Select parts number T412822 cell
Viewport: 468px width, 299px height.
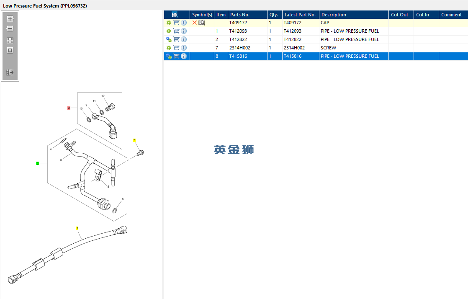[x=247, y=39]
